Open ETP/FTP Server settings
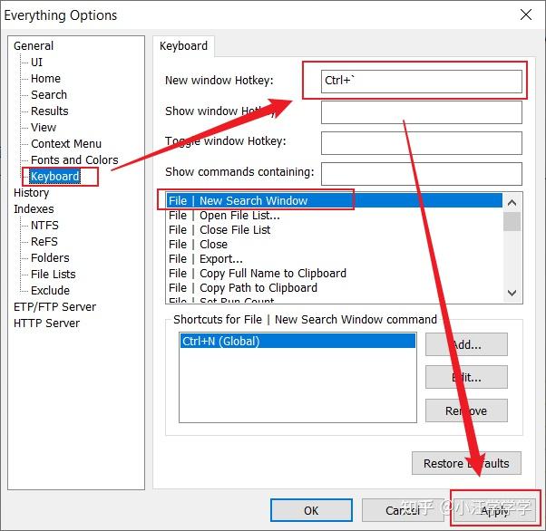This screenshot has width=546, height=531. tap(54, 307)
